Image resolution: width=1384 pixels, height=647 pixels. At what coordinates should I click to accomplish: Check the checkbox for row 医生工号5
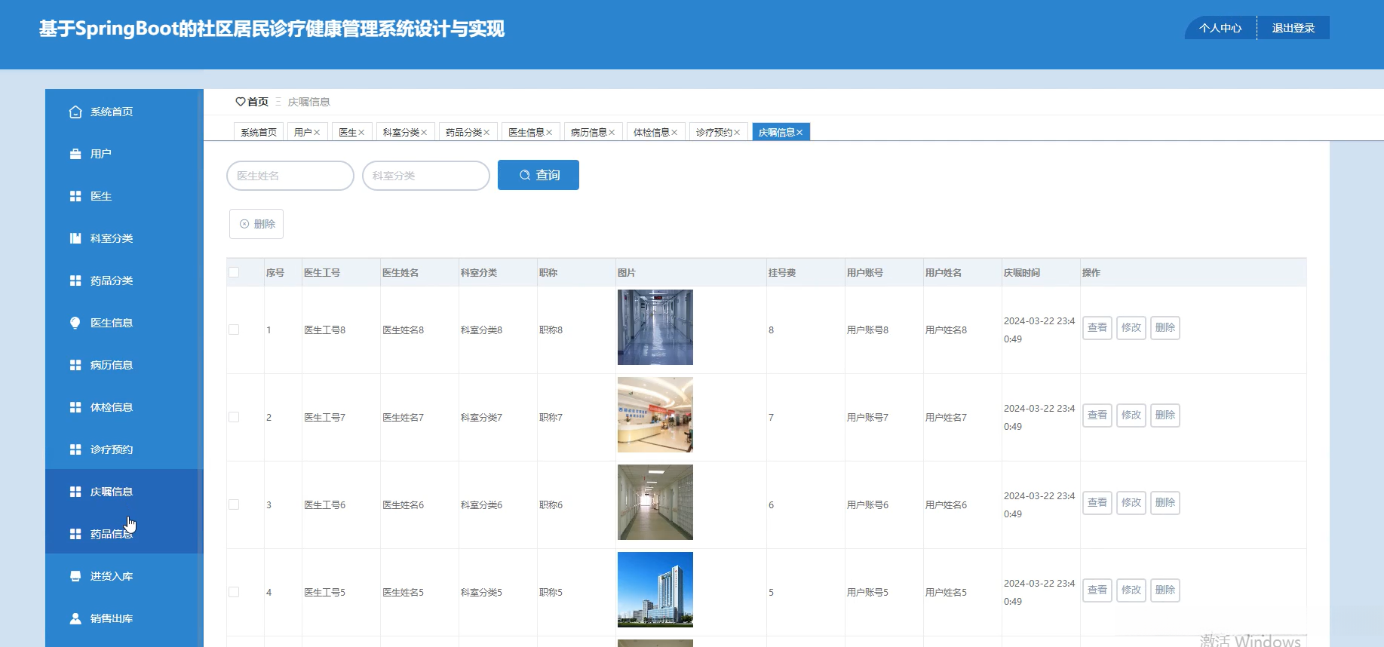[x=234, y=592]
